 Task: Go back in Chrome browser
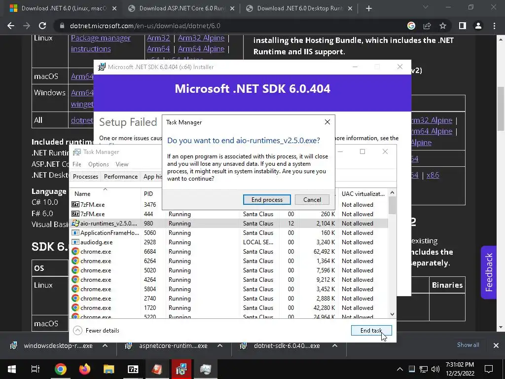[x=11, y=26]
